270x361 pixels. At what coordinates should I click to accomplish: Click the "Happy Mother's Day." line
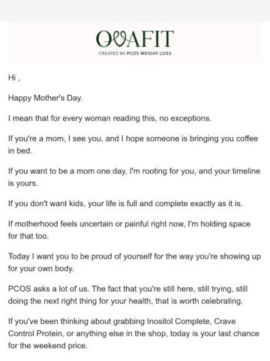coord(45,98)
